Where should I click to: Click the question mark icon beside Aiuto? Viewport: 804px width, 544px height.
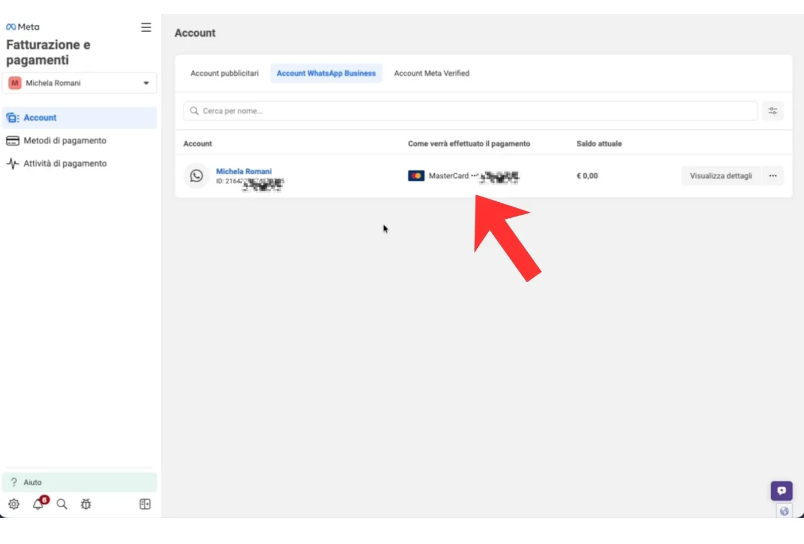14,482
